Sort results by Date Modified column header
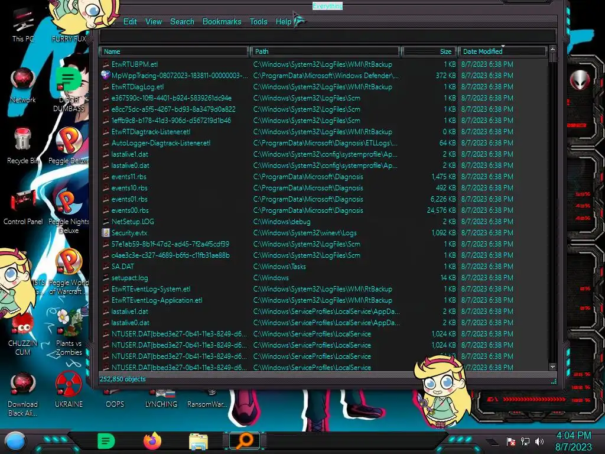The height and width of the screenshot is (454, 605). [x=502, y=51]
